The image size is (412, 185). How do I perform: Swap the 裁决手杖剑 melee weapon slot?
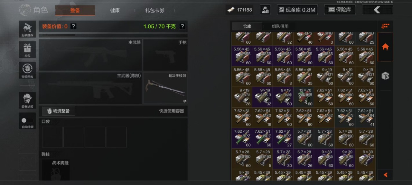click(x=185, y=101)
